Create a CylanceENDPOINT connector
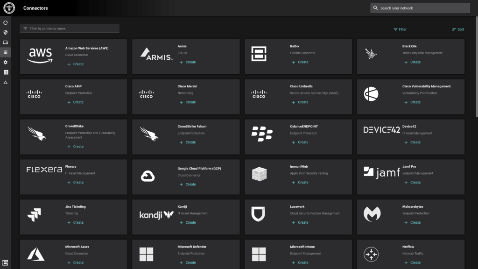Viewport: 478px width, 269px height. (x=300, y=142)
